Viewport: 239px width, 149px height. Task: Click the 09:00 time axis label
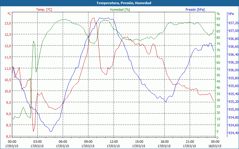88,142
